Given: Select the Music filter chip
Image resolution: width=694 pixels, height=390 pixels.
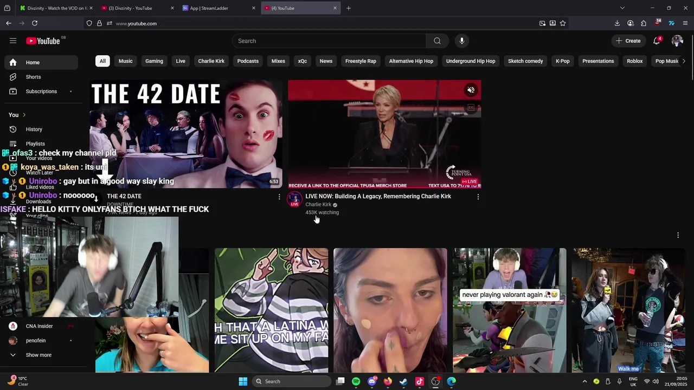Looking at the screenshot, I should click(125, 61).
